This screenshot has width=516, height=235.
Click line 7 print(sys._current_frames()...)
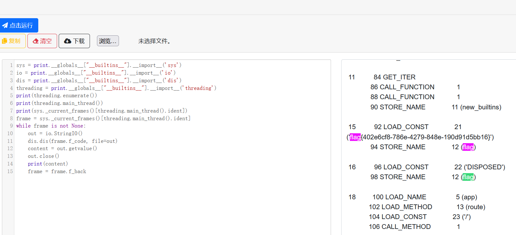[102, 111]
